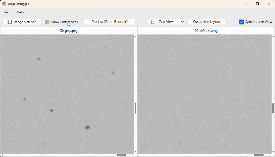Image resolution: width=275 pixels, height=157 pixels.
Task: Open the Help menu
Action: coord(20,12)
